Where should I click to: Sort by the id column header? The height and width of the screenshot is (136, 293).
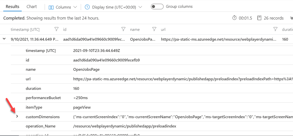pos(65,30)
